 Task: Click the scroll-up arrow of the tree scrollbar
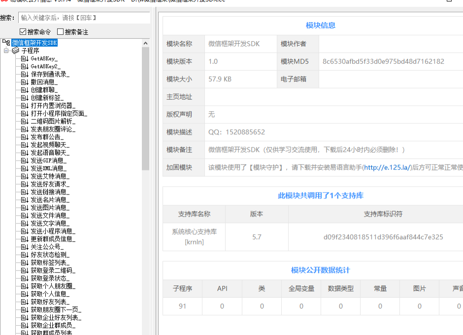pos(146,43)
